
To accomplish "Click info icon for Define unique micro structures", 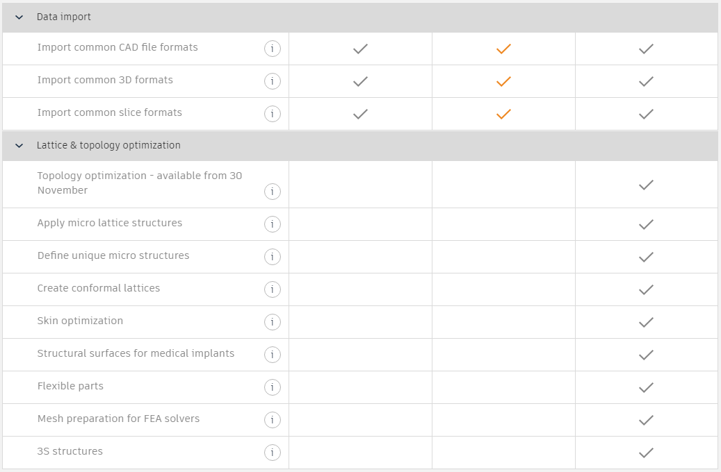I will click(x=273, y=257).
